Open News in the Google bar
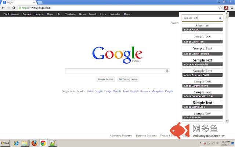 [82, 14]
